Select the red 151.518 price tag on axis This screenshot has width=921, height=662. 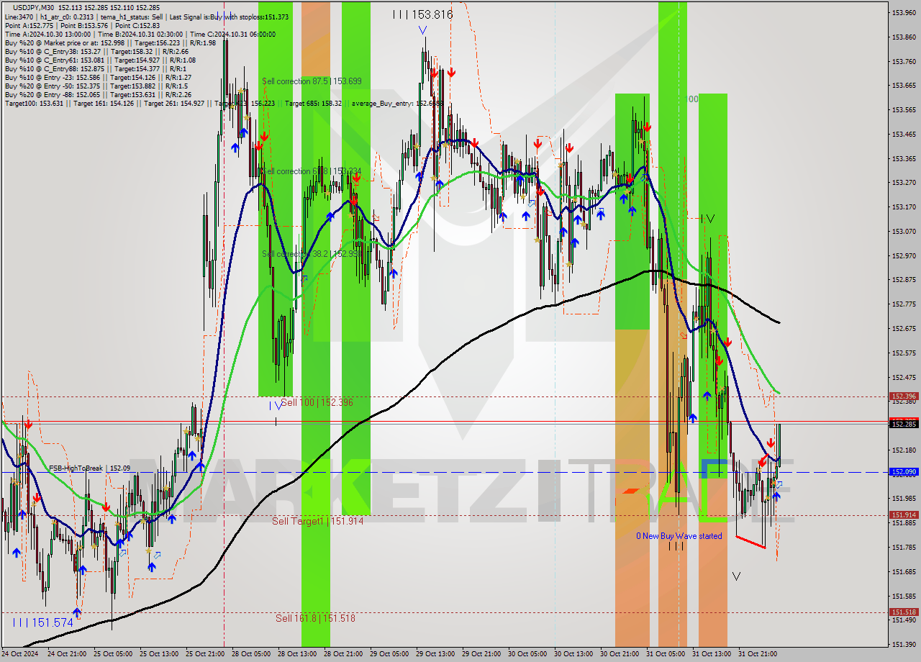904,612
